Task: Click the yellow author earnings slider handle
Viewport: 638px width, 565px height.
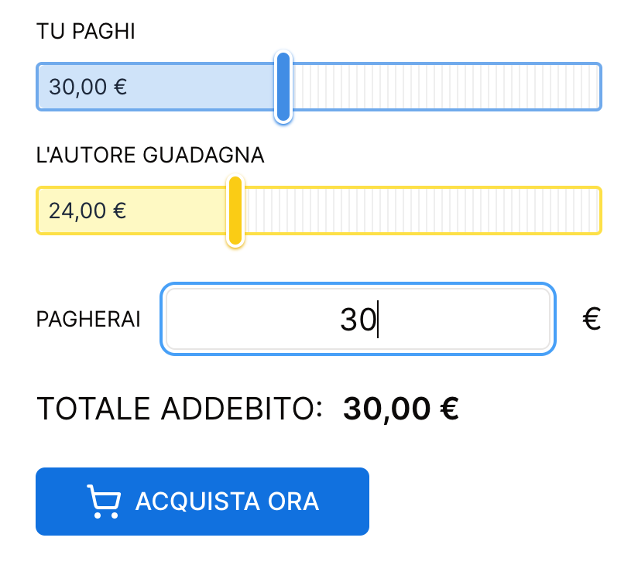Action: 235,211
